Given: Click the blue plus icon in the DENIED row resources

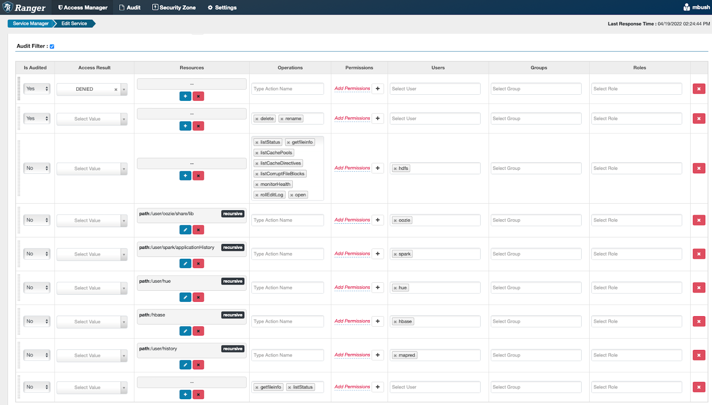Looking at the screenshot, I should pyautogui.click(x=185, y=96).
